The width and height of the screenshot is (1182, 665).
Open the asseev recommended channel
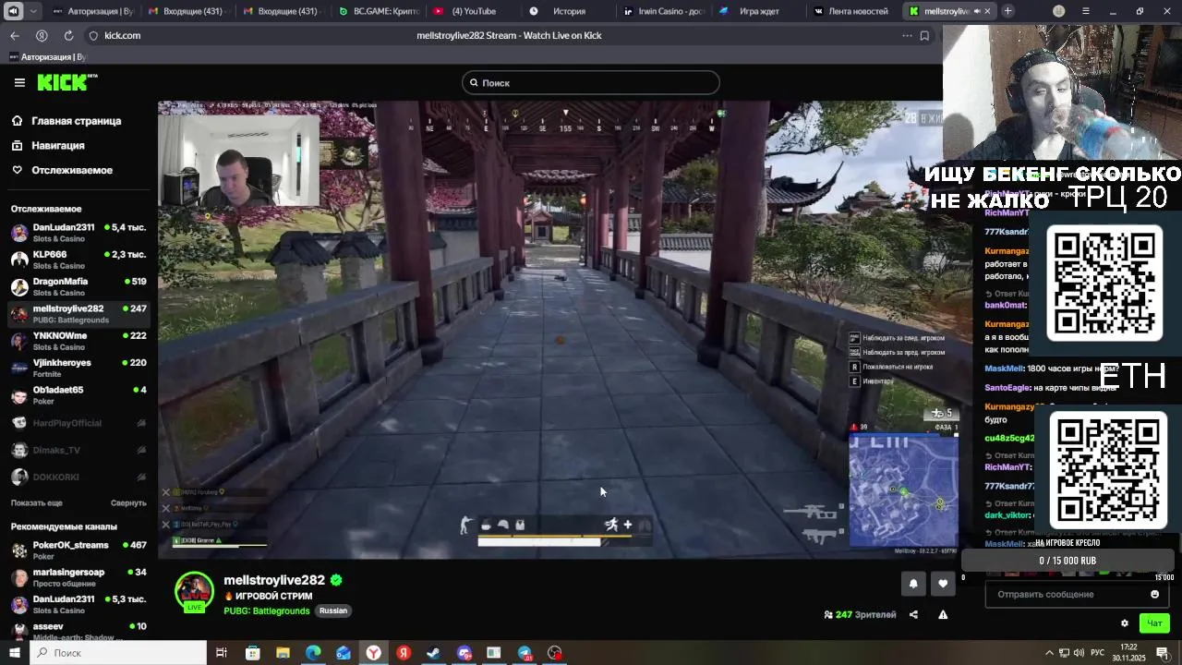(78, 631)
